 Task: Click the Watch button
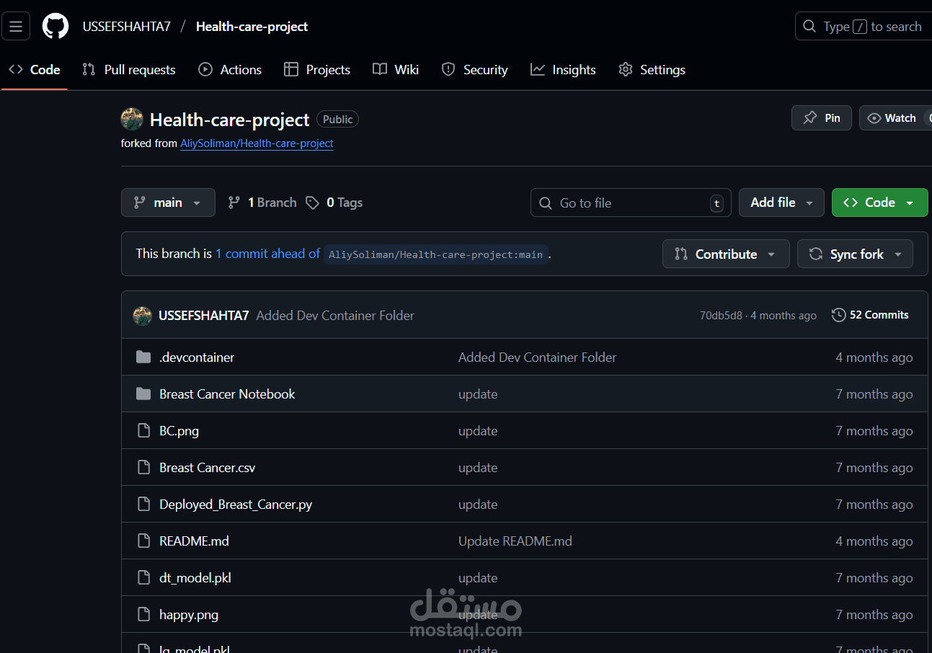[x=895, y=118]
